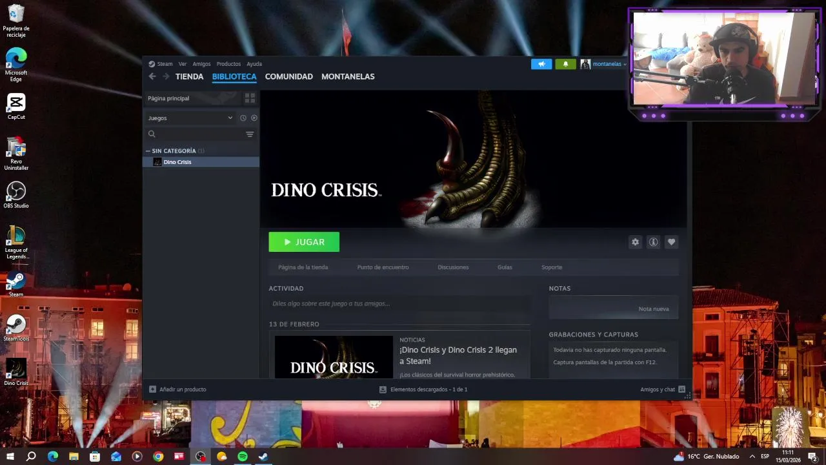Open the library advanced filter icon

(250, 134)
